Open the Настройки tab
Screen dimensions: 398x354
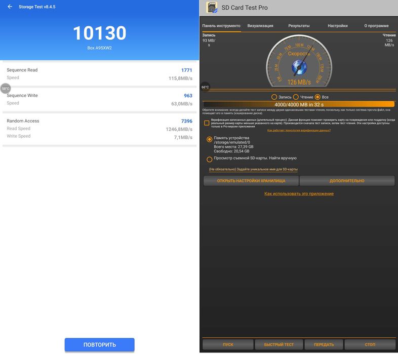coord(338,26)
